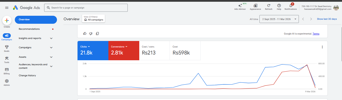
Task: Expand the Assets section
Action: [x=51, y=57]
